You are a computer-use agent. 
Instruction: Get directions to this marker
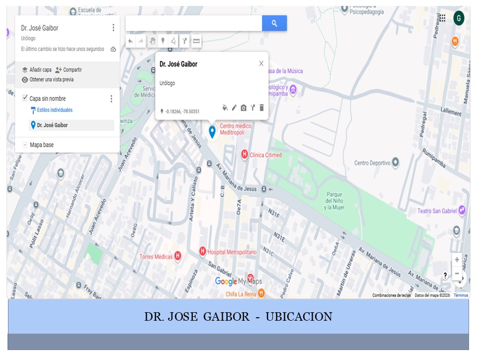253,108
